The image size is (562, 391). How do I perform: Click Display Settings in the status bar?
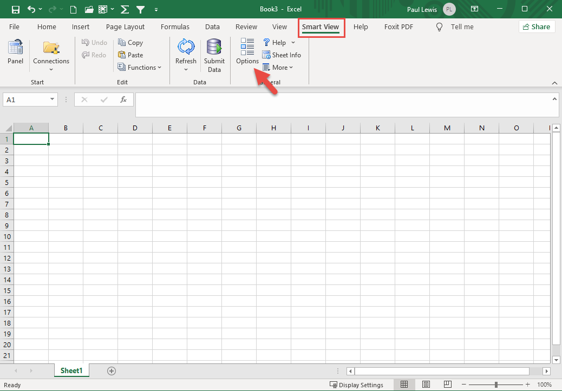click(357, 385)
